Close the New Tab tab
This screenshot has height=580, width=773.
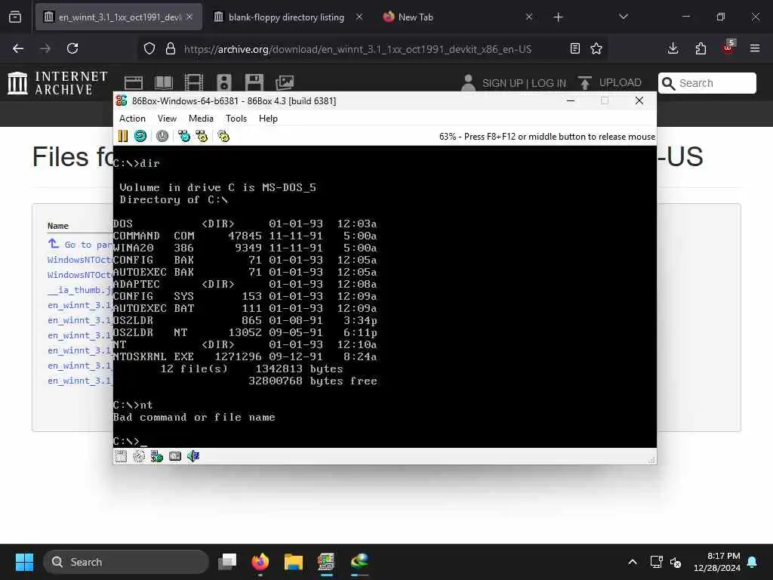click(529, 17)
